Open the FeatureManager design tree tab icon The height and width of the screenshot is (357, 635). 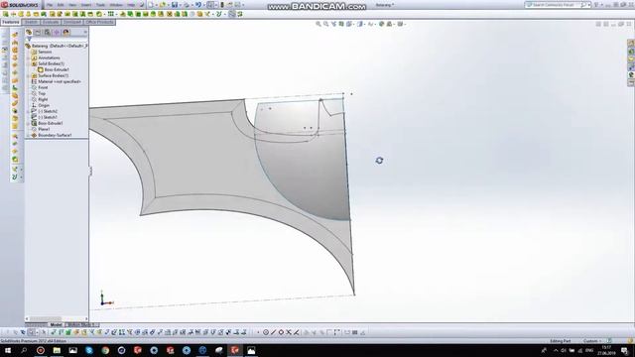coord(29,32)
